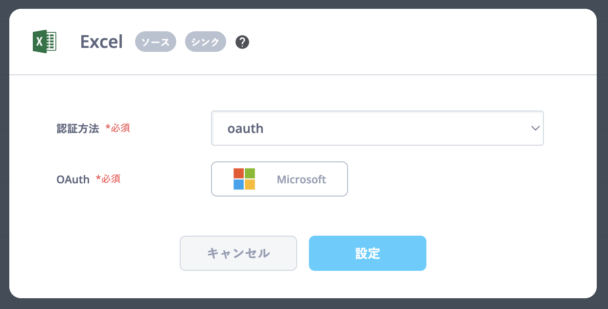Open help via the question mark icon
Image resolution: width=608 pixels, height=309 pixels.
pyautogui.click(x=242, y=42)
